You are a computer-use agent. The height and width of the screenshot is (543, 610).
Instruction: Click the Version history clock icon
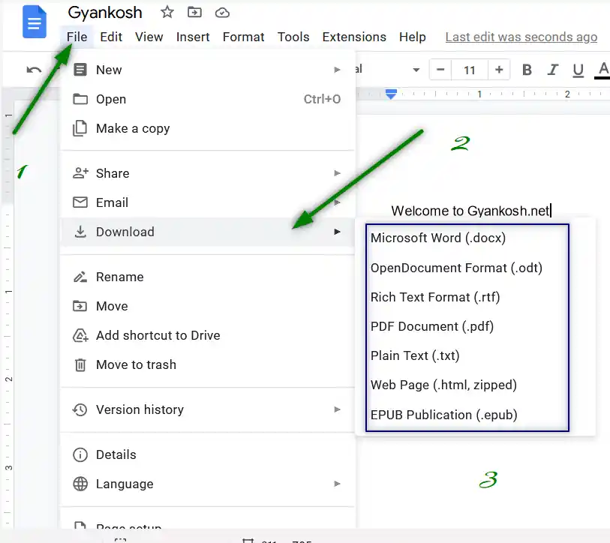tap(80, 409)
